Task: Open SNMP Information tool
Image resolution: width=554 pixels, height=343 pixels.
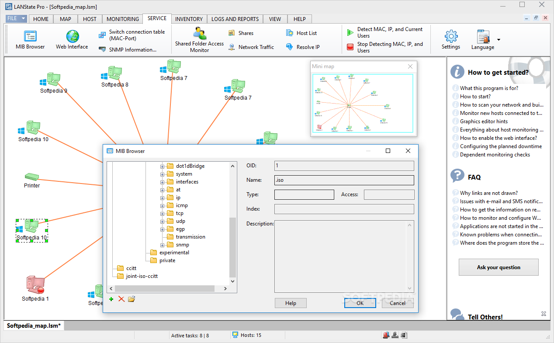Action: [128, 50]
